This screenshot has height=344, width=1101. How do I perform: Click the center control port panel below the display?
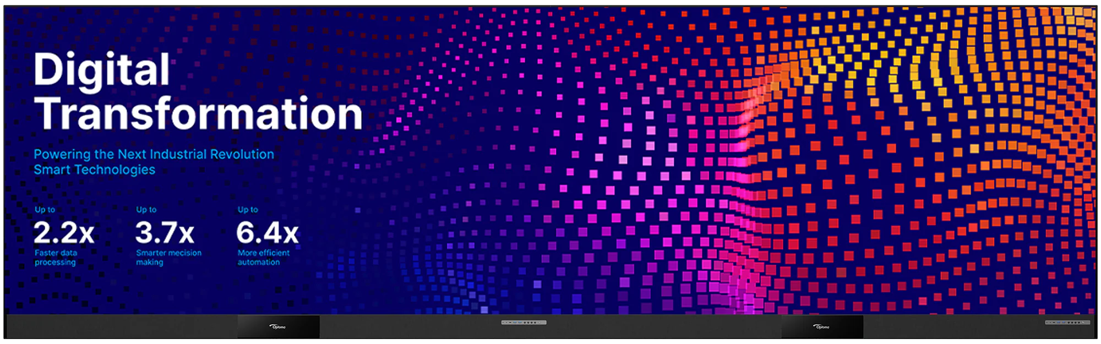tap(524, 323)
